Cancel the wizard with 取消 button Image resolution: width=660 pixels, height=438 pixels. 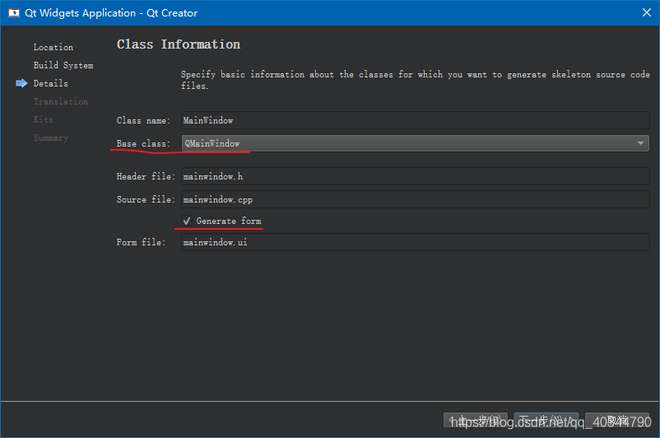(617, 421)
